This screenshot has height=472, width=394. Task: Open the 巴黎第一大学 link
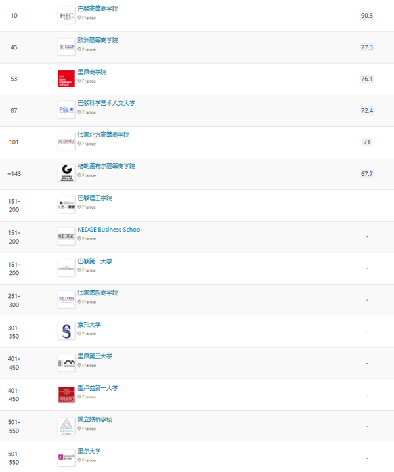pos(95,261)
